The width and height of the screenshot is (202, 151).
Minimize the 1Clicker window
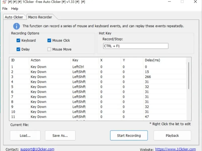[169, 2]
